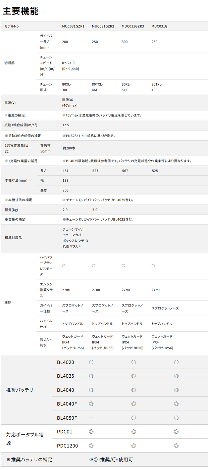This screenshot has height=470, width=208.
Task: Select the ※BL4025装着時 reference note
Action: point(127,161)
